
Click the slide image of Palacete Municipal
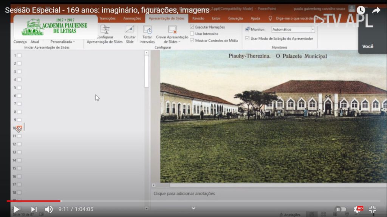coord(273,116)
